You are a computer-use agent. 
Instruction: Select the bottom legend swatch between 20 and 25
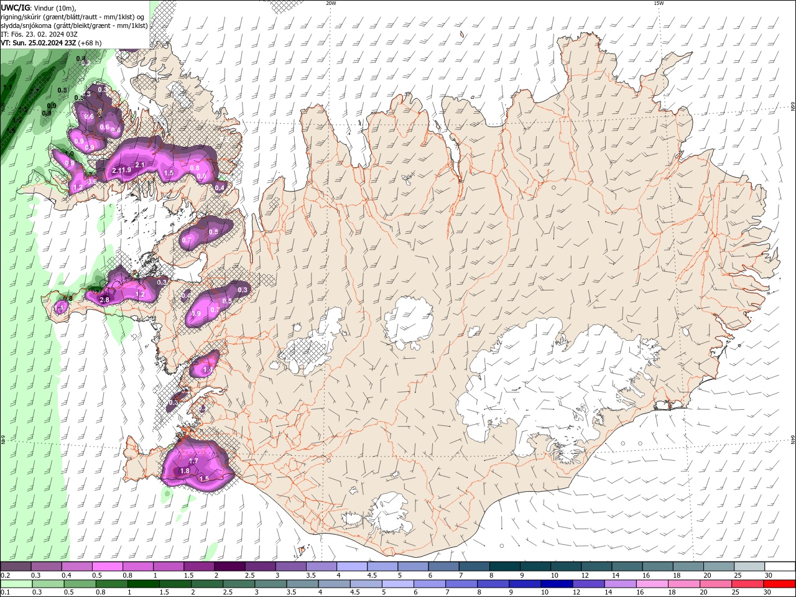click(716, 584)
